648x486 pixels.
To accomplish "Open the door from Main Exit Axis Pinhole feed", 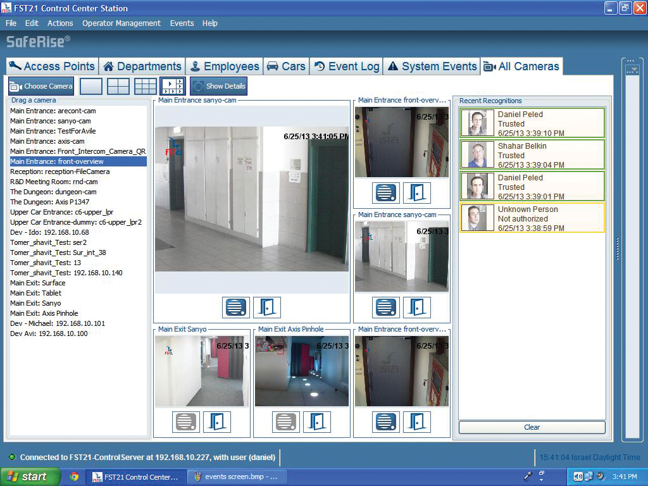I will (x=316, y=421).
